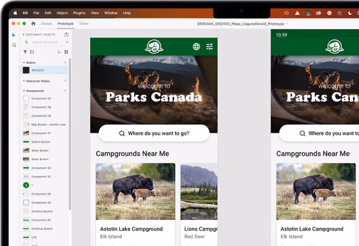This screenshot has width=359, height=246.
Task: Open the Object menu
Action: [62, 13]
